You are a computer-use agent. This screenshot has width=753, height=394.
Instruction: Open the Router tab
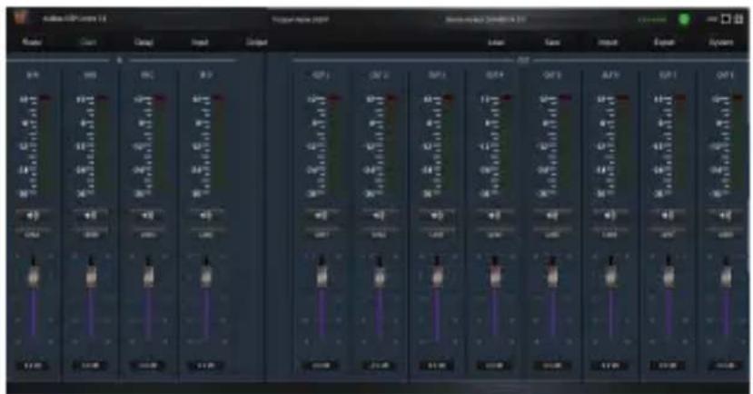click(32, 43)
